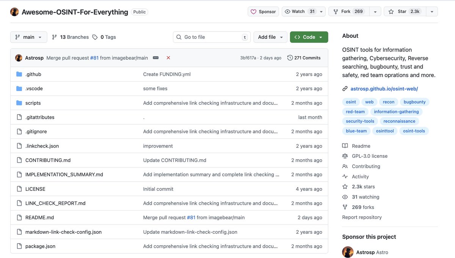Select the osint-tools topic tag
This screenshot has height=258, width=455.
[x=414, y=131]
